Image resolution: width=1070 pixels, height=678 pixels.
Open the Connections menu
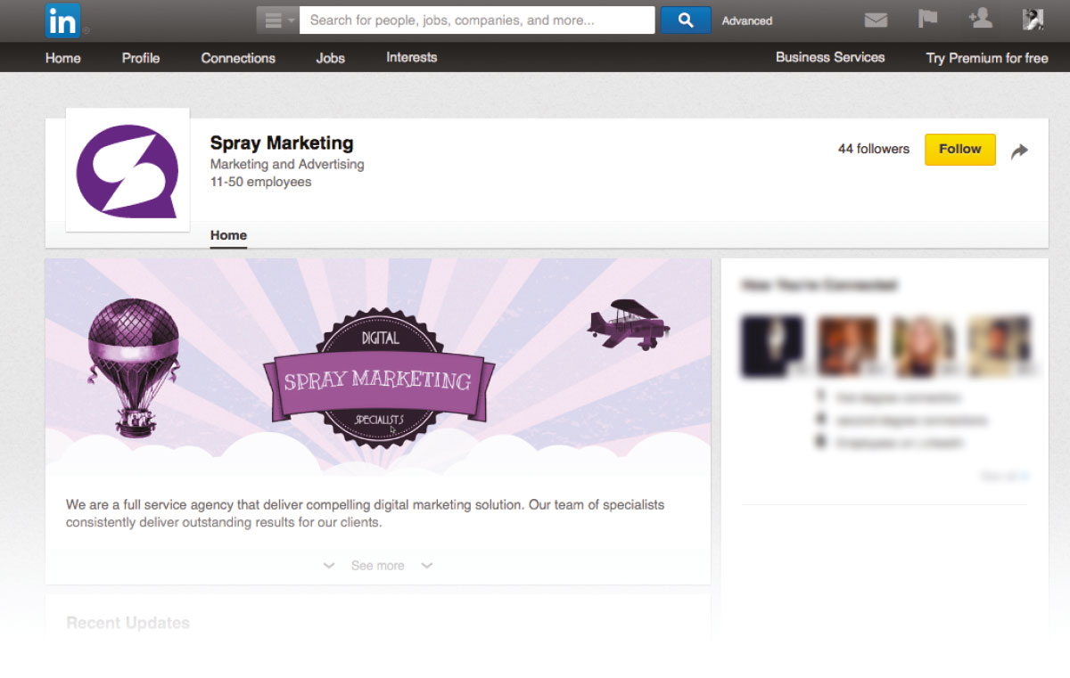point(238,58)
